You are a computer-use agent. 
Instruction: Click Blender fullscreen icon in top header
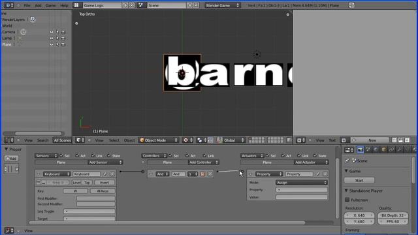point(351,5)
